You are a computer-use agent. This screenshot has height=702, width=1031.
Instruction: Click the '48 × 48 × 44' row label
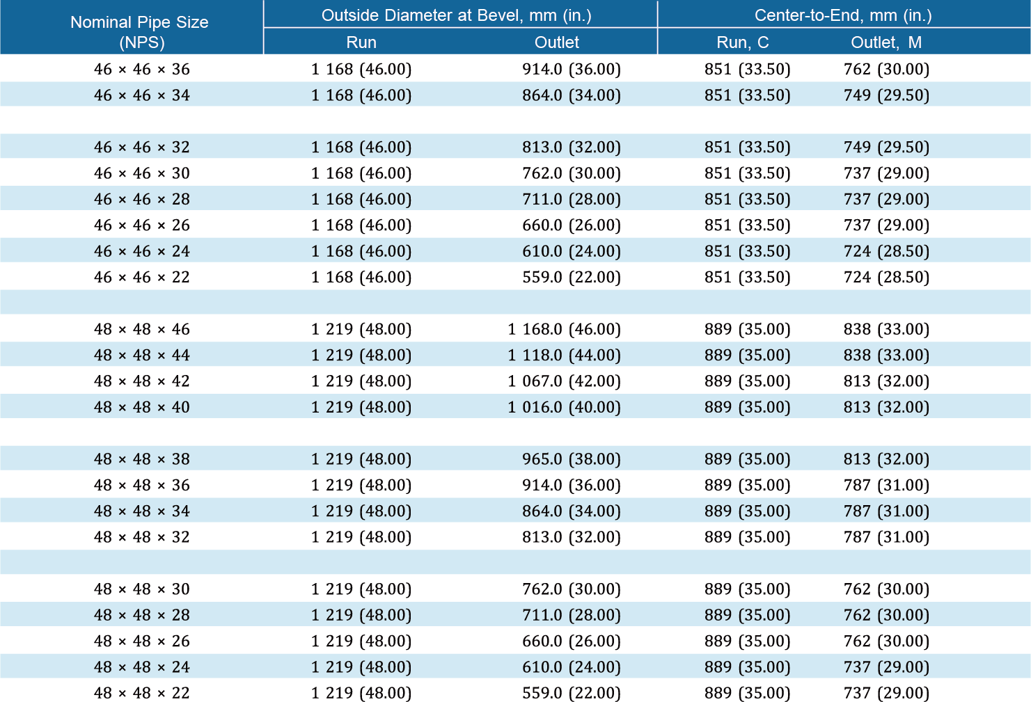click(x=142, y=356)
